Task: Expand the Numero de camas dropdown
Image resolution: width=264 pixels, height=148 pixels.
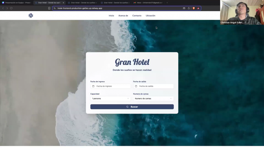Action: tap(153, 98)
